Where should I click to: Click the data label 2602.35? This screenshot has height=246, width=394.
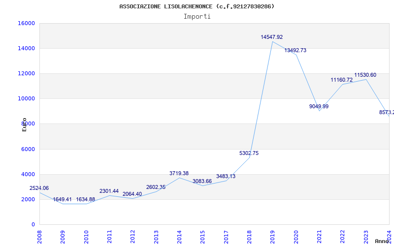(x=156, y=187)
